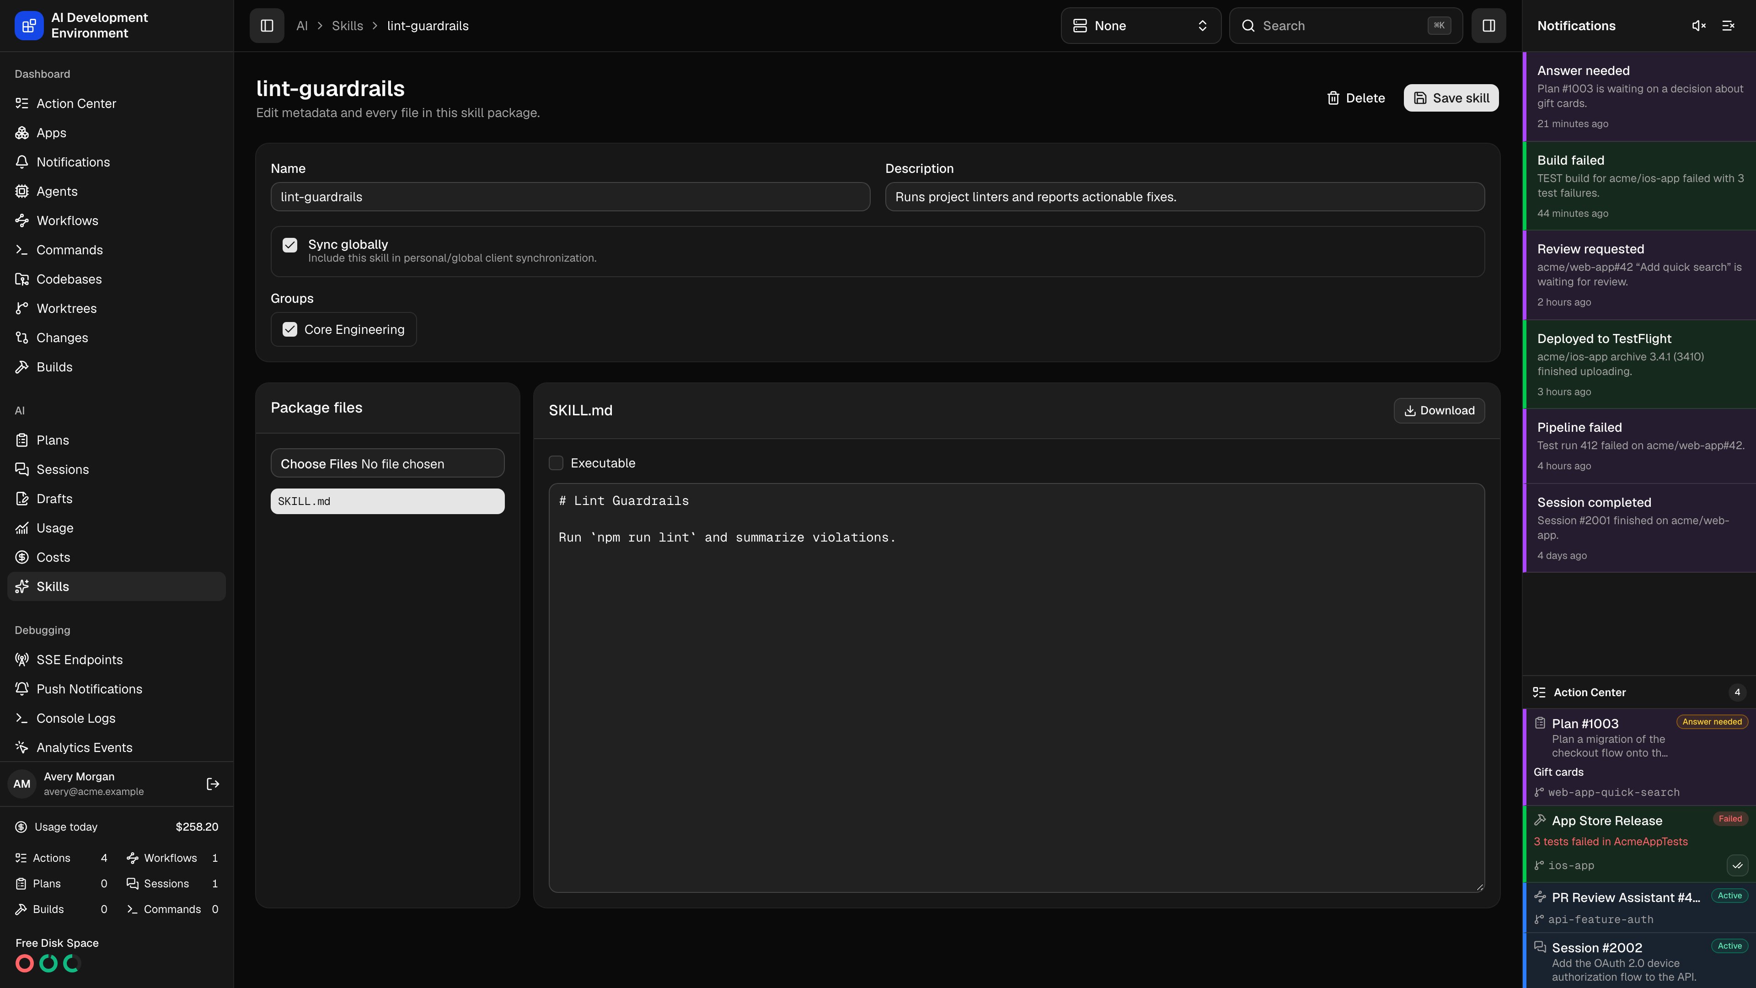The image size is (1756, 988).
Task: Click inside the SKILL.md content editor
Action: click(x=1017, y=688)
